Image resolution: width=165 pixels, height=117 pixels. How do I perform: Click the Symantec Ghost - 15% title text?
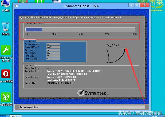(81, 6)
